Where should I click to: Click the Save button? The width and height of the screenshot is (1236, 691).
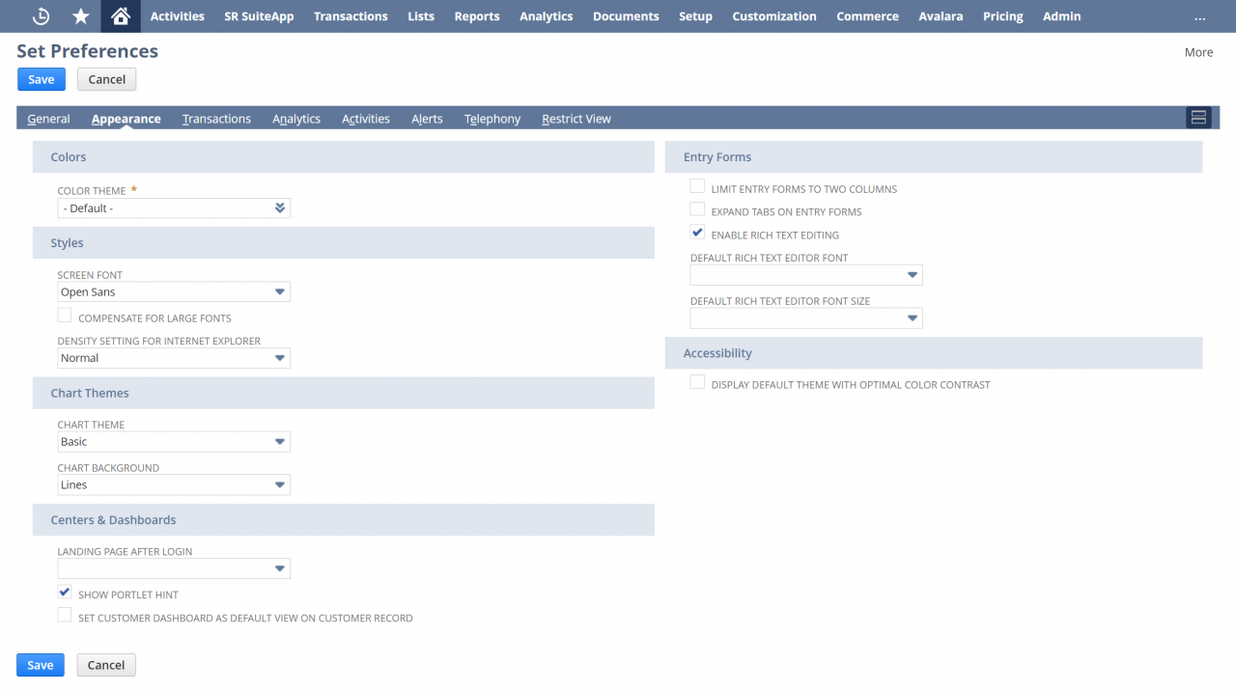point(41,78)
